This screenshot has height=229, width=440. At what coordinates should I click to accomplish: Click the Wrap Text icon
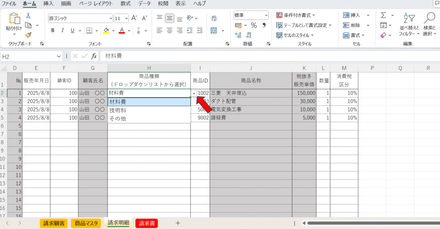tap(214, 18)
